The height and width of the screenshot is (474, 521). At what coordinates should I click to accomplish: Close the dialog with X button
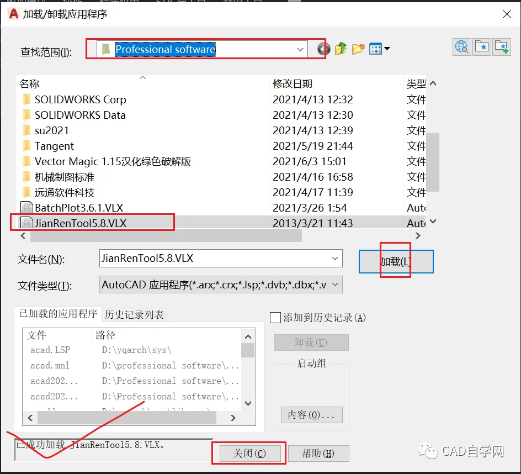507,14
